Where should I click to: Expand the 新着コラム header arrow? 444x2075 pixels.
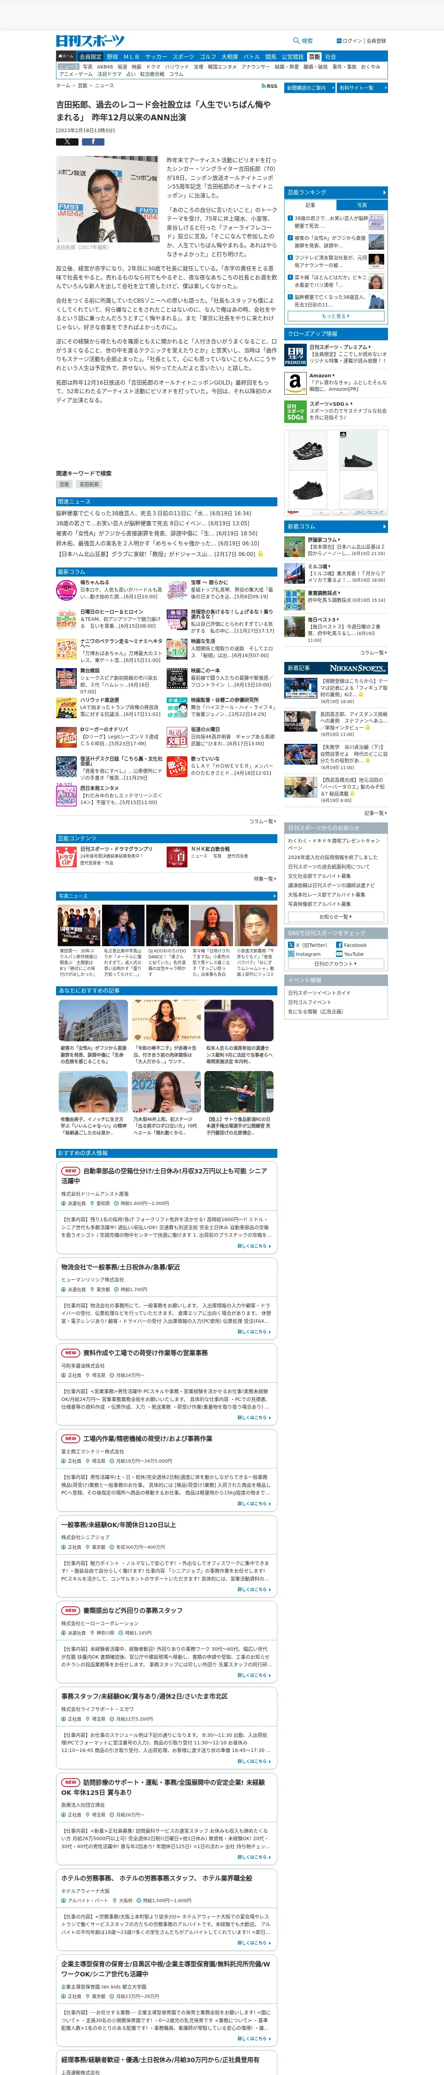tap(385, 527)
